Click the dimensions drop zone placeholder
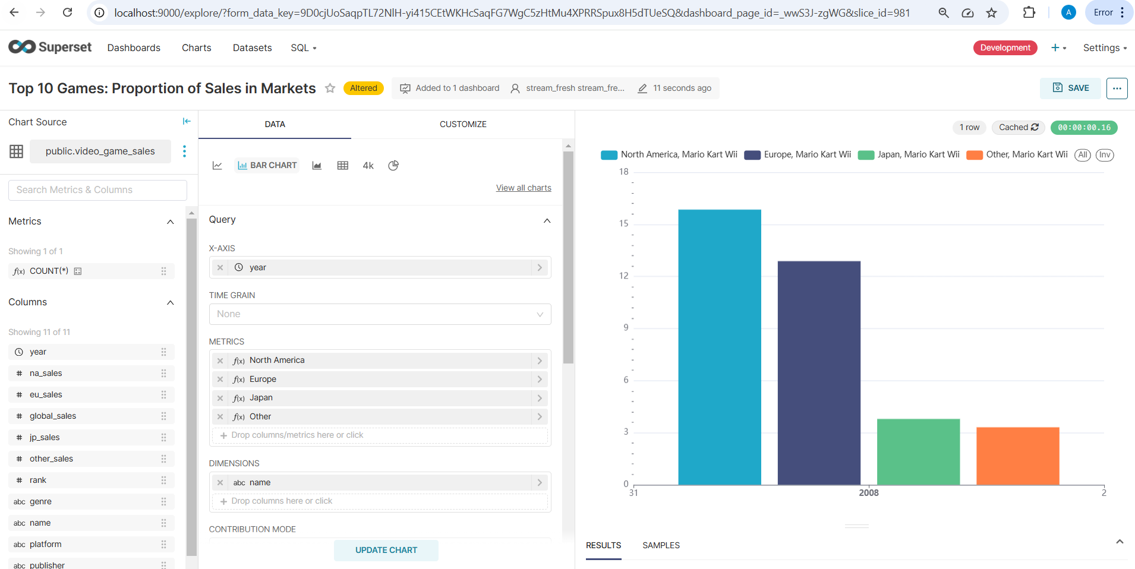The image size is (1135, 569). pos(380,501)
